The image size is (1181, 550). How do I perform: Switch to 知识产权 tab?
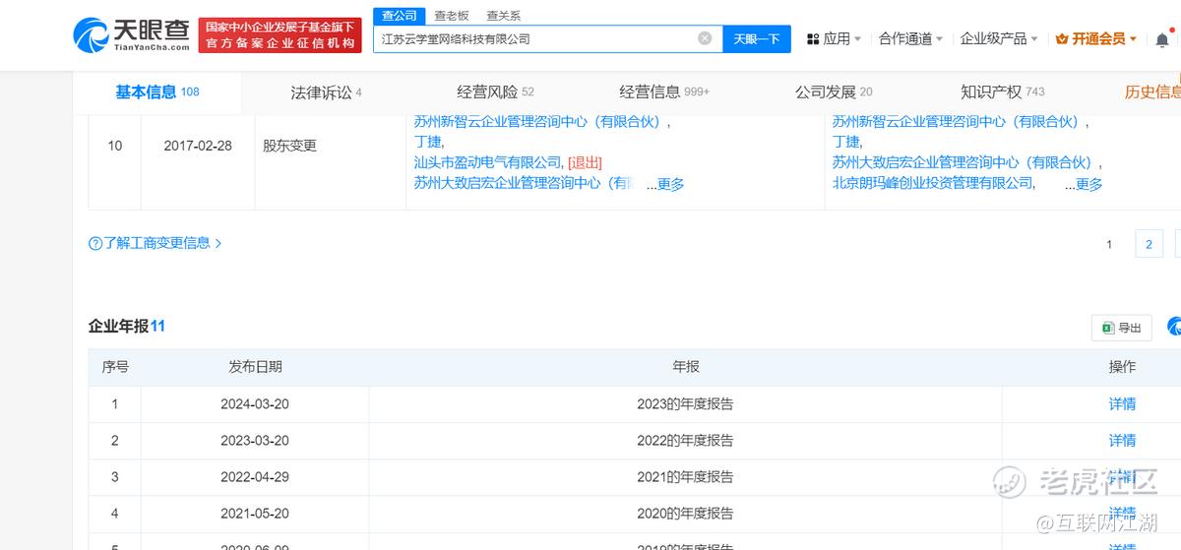point(1003,92)
